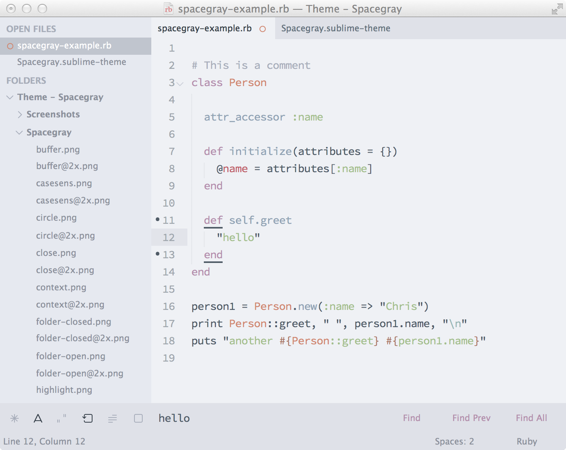This screenshot has width=566, height=450.
Task: Click the rb file icon in title bar
Action: (x=169, y=9)
